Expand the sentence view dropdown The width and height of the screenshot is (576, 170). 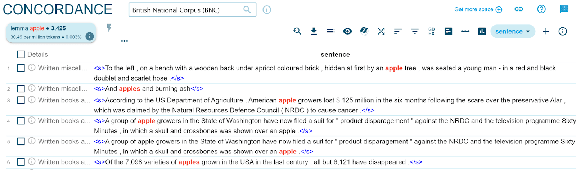coord(513,31)
